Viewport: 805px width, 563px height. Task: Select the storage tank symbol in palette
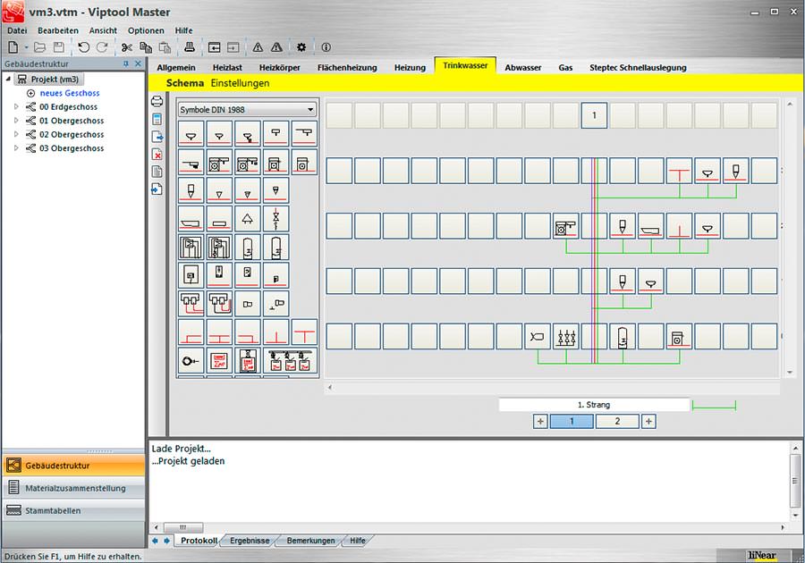(x=248, y=248)
